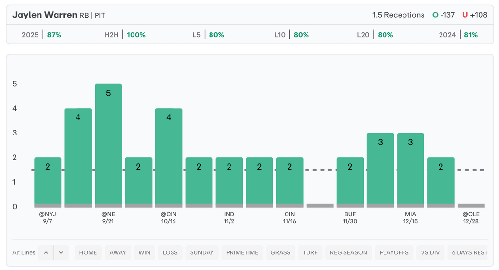This screenshot has height=270, width=499.
Task: Click the @NE 9/21 bar showing 5
Action: click(x=108, y=145)
